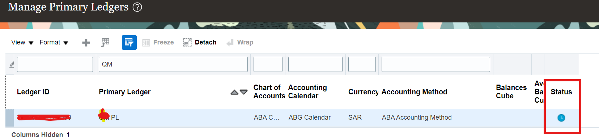Detach the ledgers table

(x=200, y=42)
